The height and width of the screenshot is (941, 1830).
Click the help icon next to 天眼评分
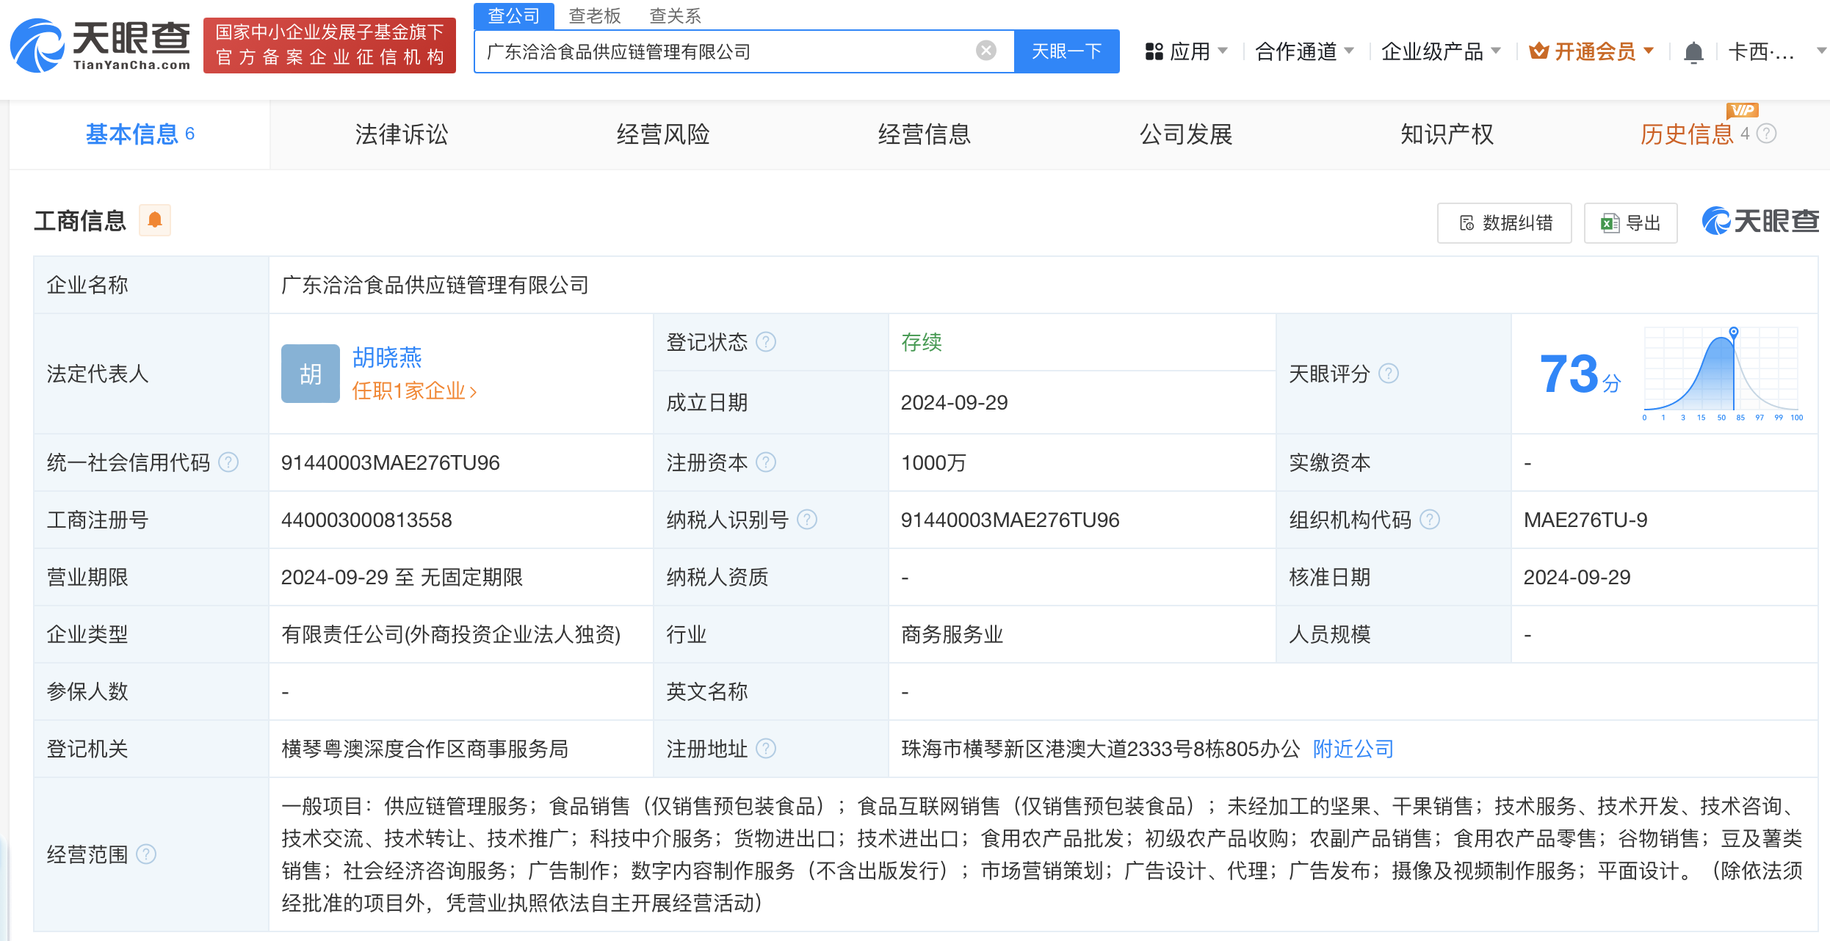(1389, 374)
